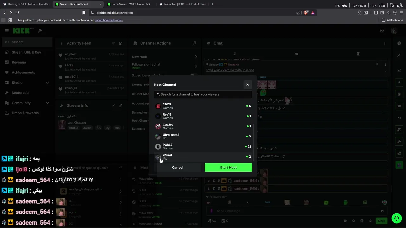Expand Slow mode options arrow
The image size is (406, 228).
coord(196,57)
